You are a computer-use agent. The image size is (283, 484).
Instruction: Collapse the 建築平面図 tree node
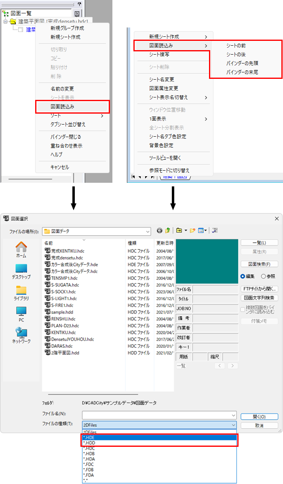(5, 21)
